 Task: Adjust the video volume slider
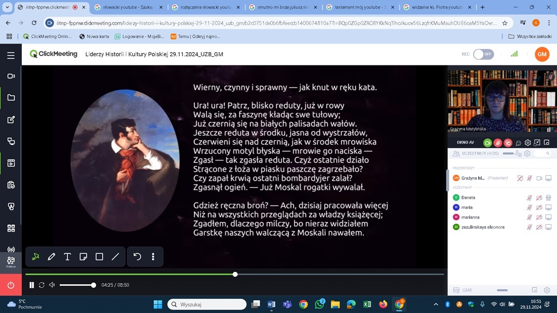point(77,285)
